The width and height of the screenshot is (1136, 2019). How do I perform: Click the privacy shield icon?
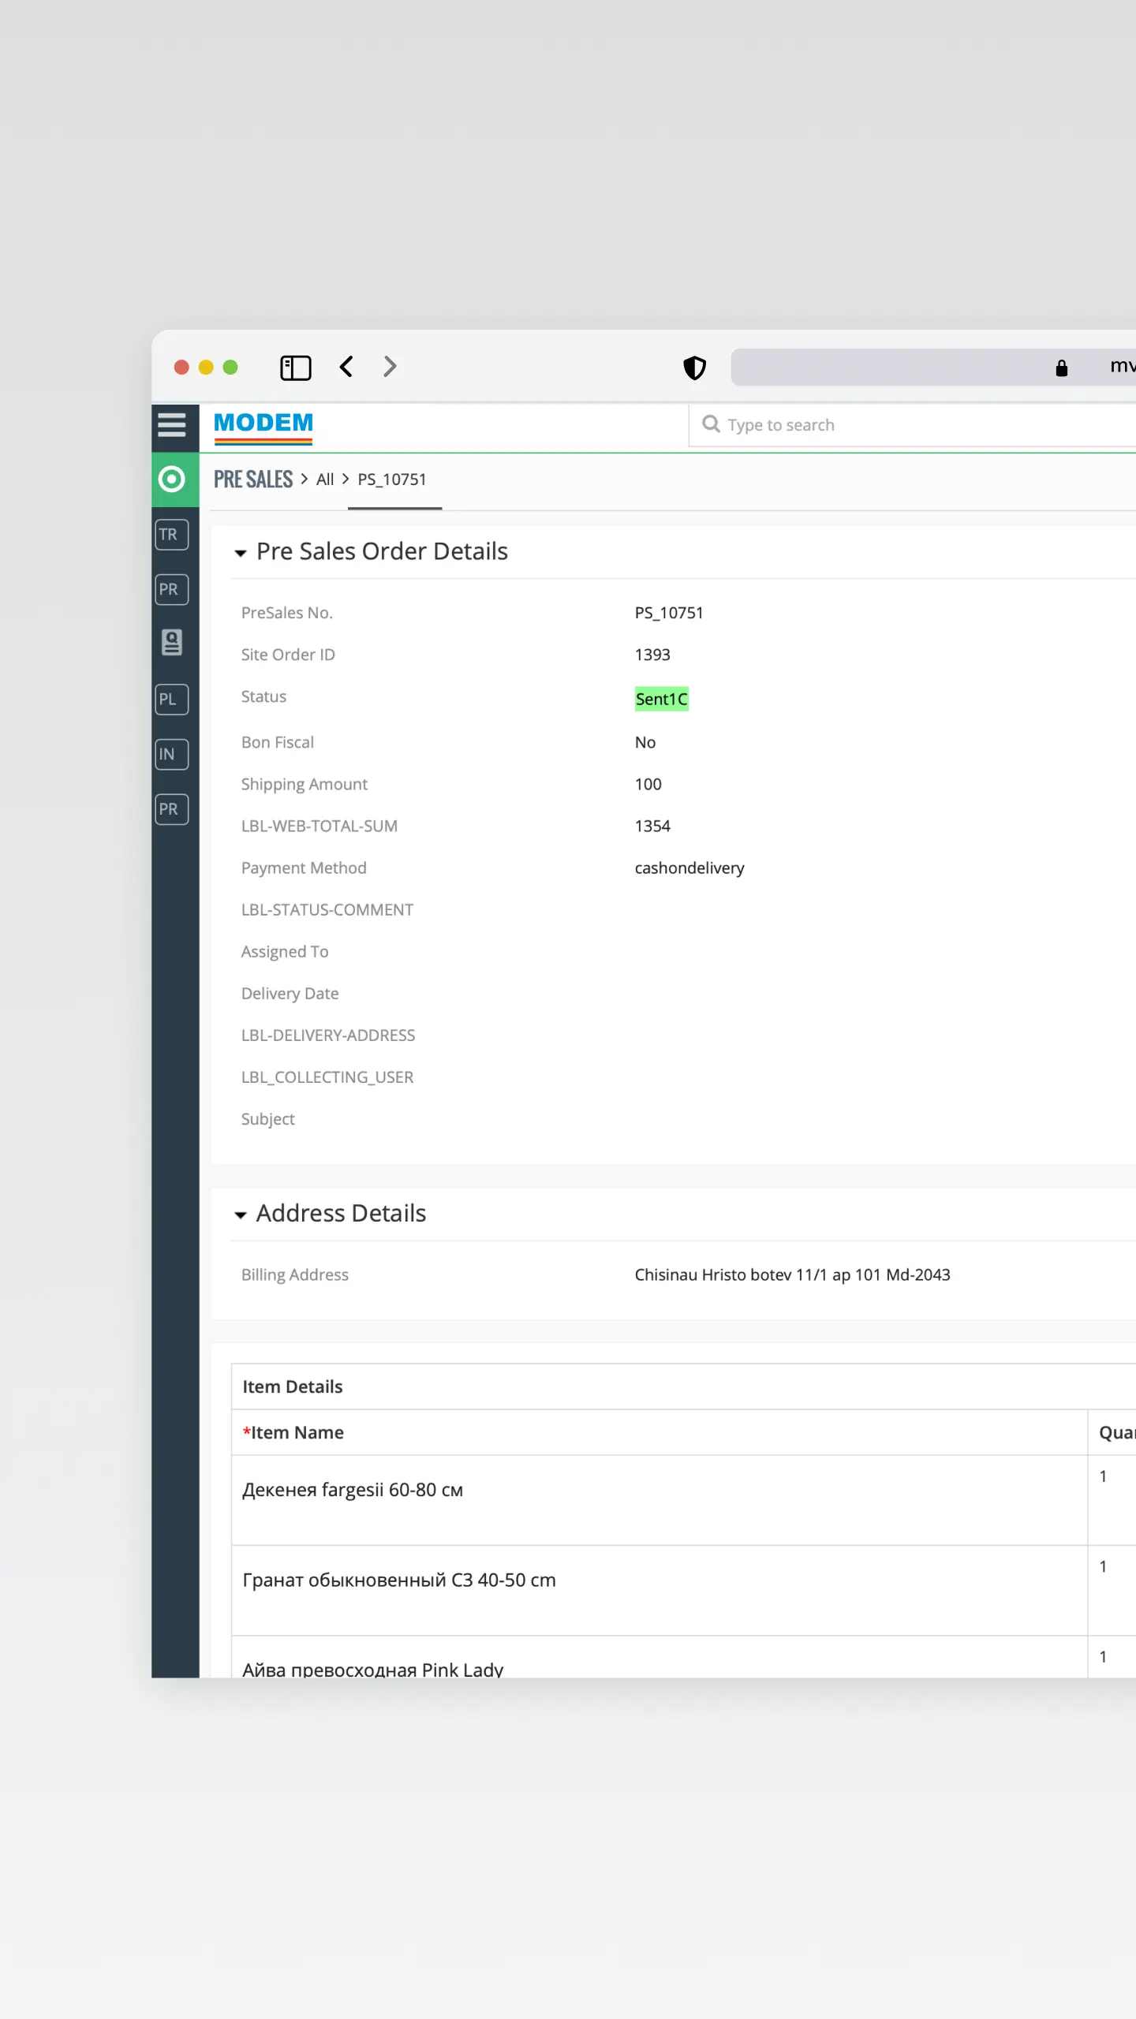point(695,368)
